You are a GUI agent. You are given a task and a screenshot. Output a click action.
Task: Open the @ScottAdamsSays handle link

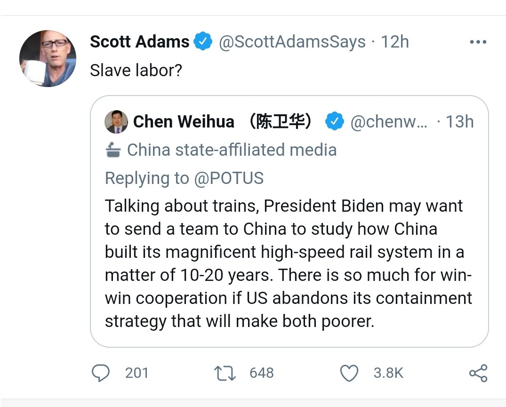click(x=292, y=42)
